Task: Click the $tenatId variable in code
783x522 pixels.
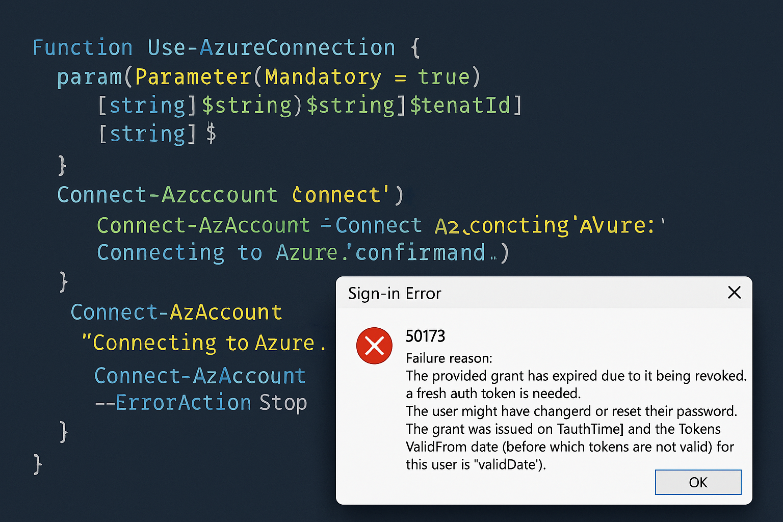Action: pos(460,106)
